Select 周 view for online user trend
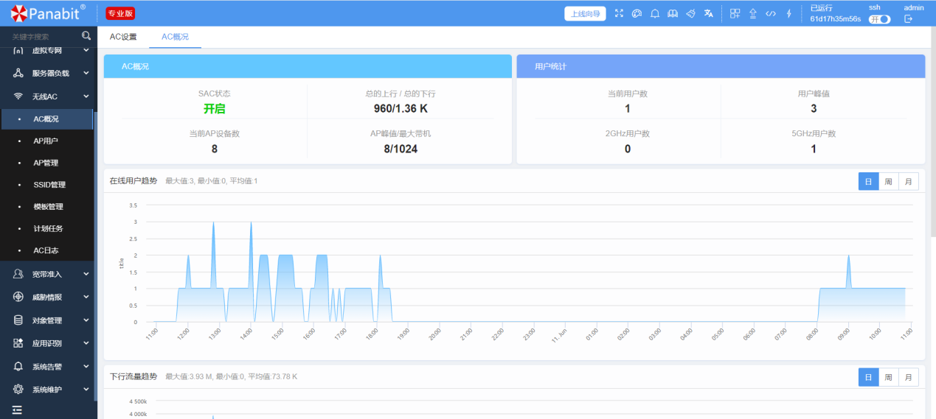 tap(889, 181)
